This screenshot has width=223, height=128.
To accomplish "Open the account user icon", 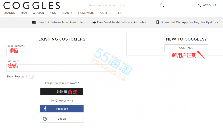I will (199, 5).
